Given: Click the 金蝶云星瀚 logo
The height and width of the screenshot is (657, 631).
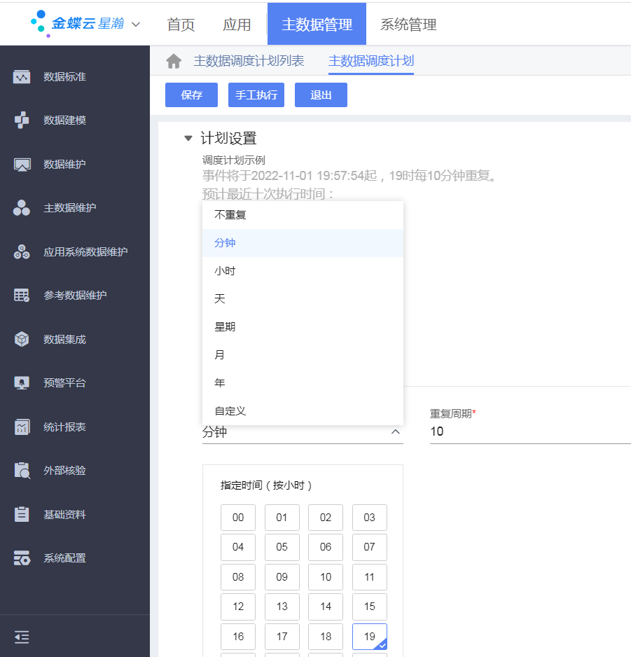Looking at the screenshot, I should 78,24.
